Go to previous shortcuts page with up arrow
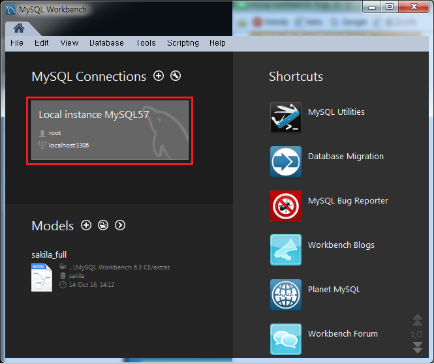 coord(418,320)
